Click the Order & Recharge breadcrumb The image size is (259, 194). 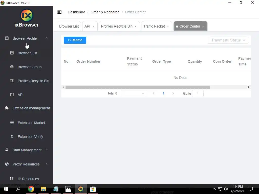pyautogui.click(x=105, y=12)
